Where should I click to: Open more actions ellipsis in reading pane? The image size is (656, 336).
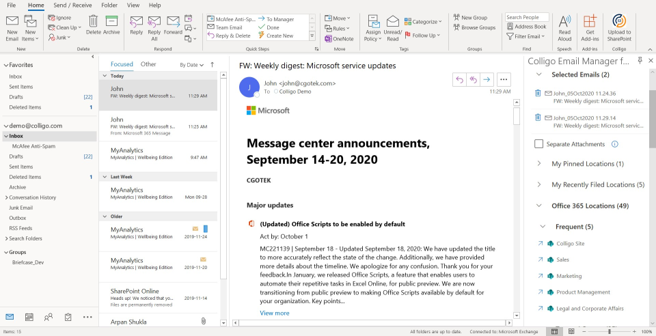504,79
